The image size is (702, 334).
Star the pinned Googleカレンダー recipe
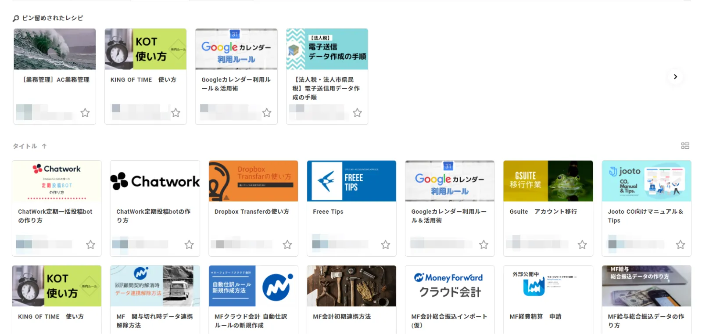267,113
